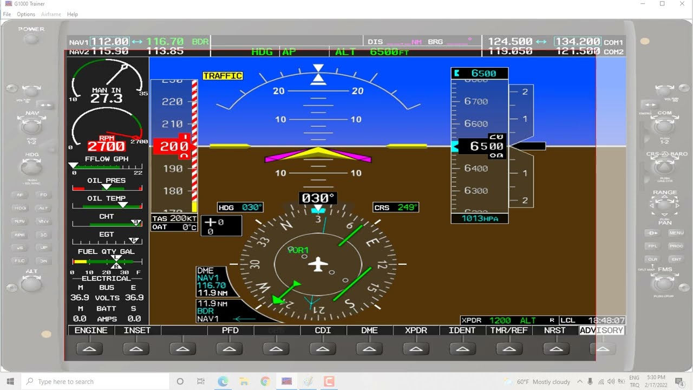Click the NAV mode key below HDG

click(20, 221)
